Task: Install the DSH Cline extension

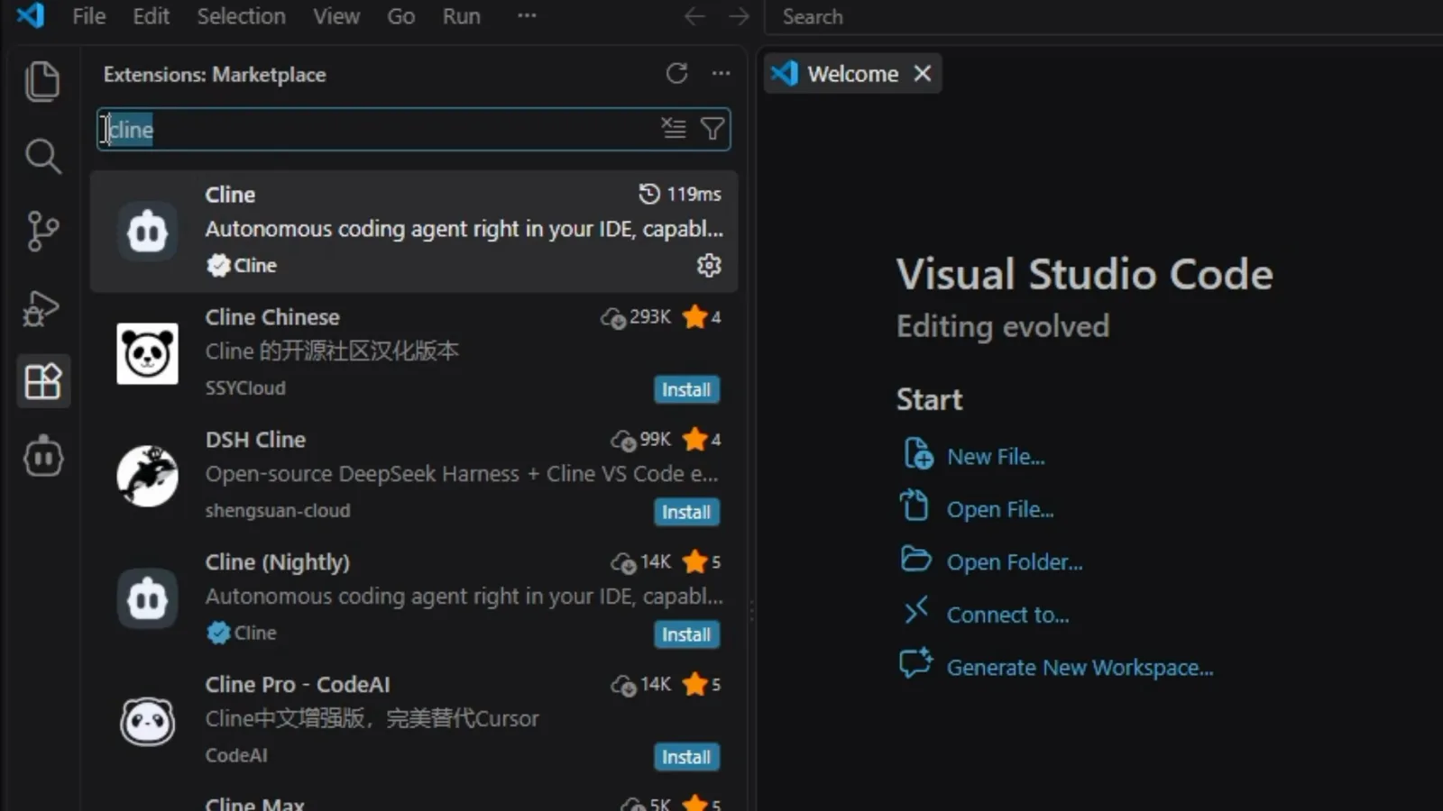Action: (686, 512)
